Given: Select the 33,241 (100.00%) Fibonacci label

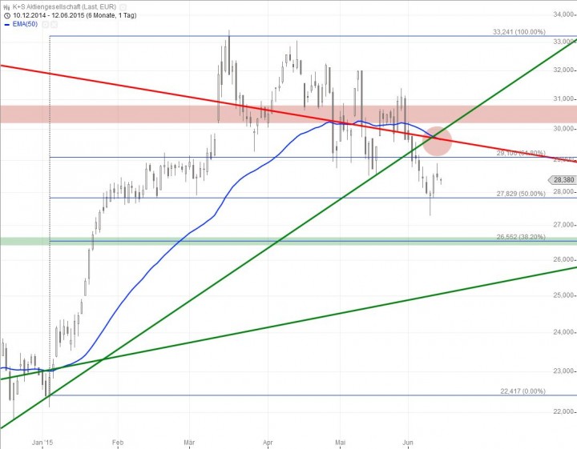Looking at the screenshot, I should coord(518,33).
